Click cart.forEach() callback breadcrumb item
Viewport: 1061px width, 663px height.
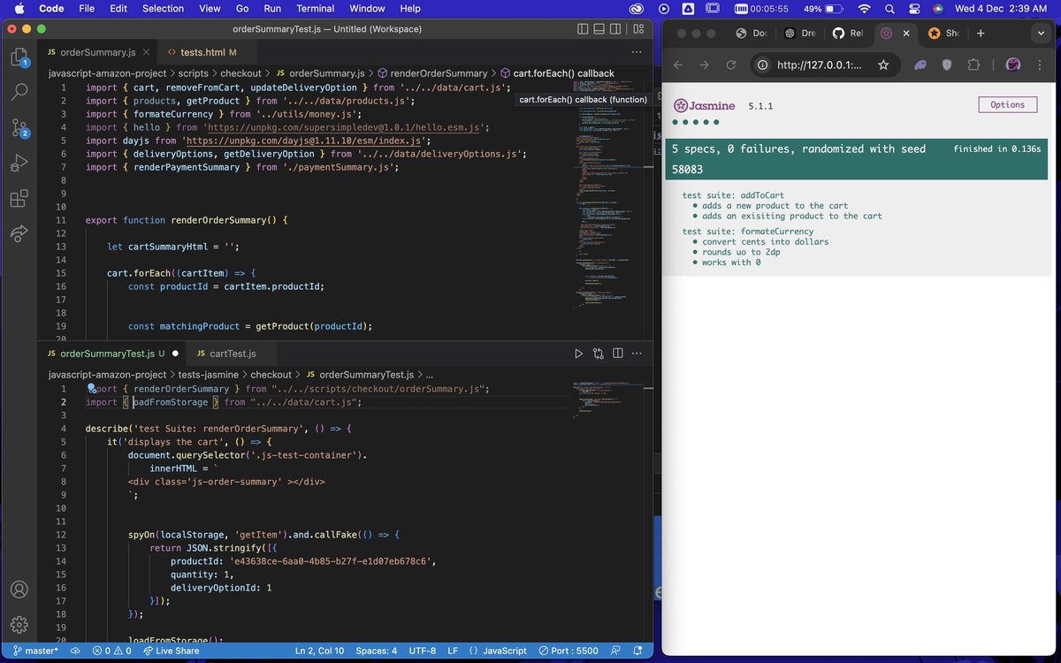(x=557, y=73)
